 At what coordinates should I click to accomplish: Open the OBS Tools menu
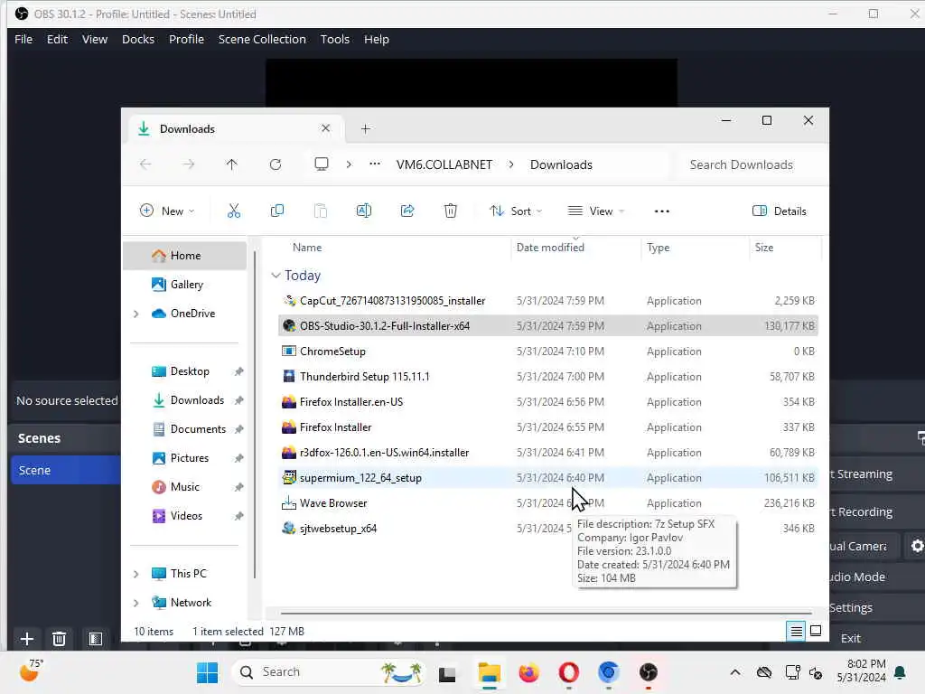[334, 39]
